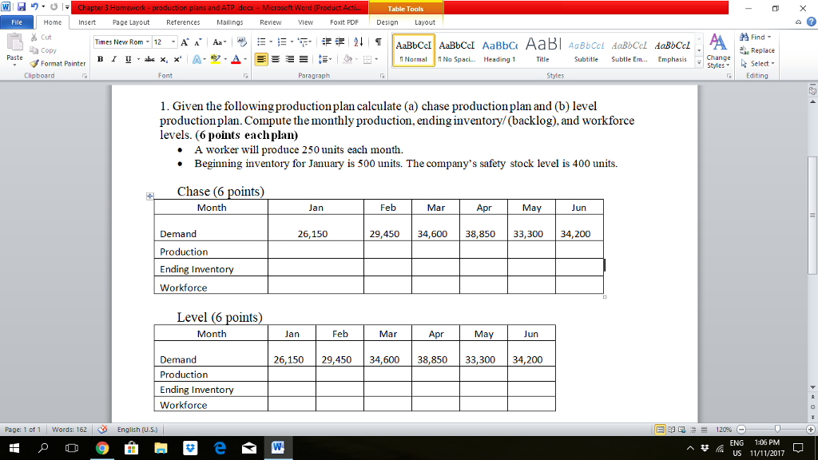Viewport: 818px width, 460px height.
Task: Select the Superscript icon
Action: click(177, 59)
